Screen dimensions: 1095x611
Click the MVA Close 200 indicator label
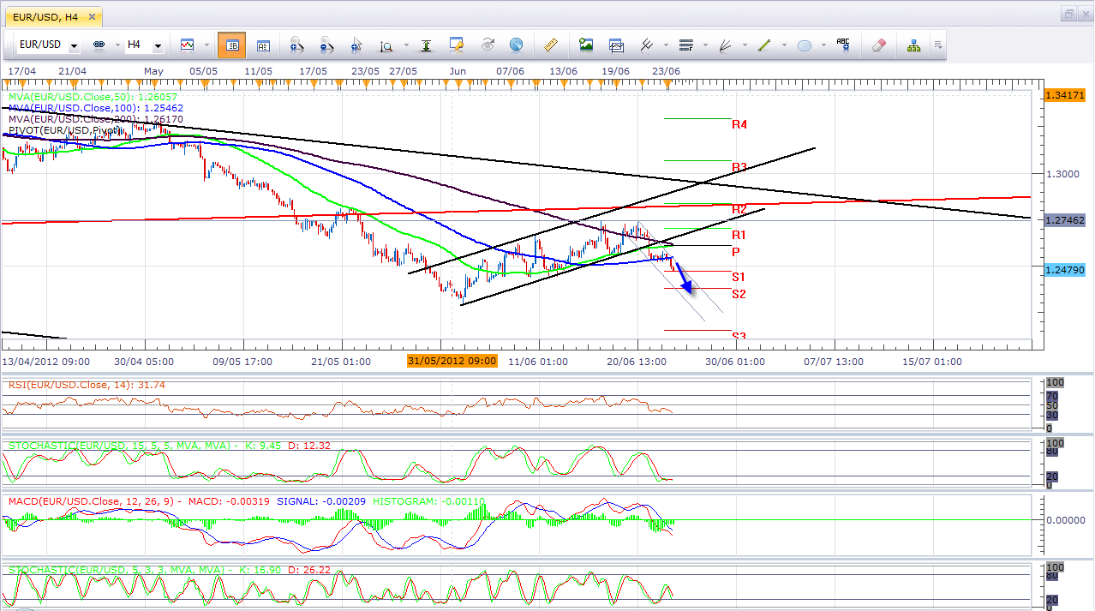(x=96, y=119)
